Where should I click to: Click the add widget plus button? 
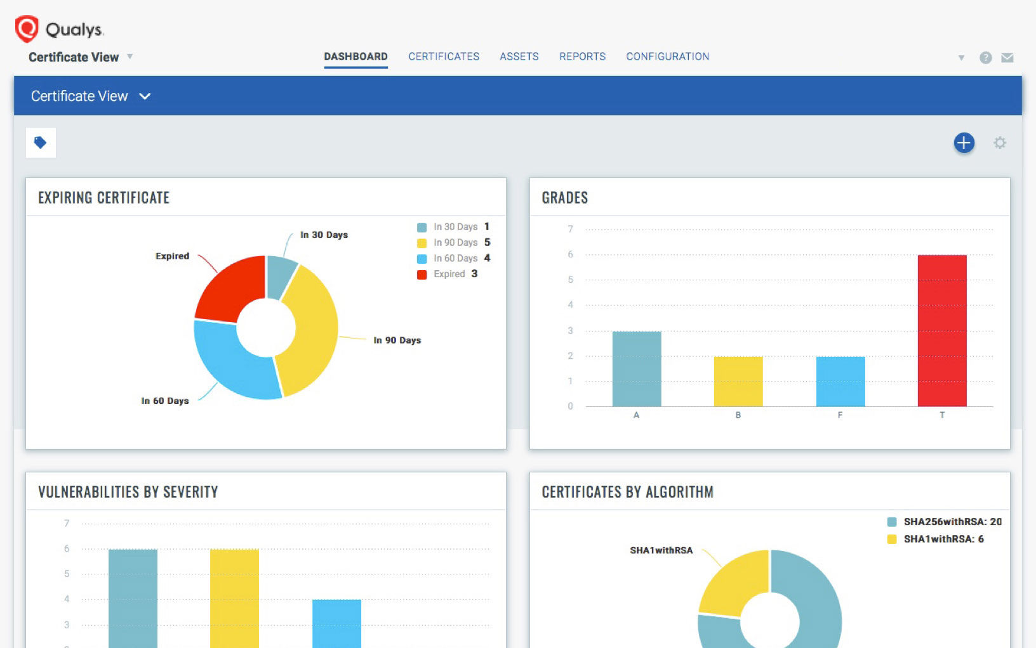tap(964, 143)
